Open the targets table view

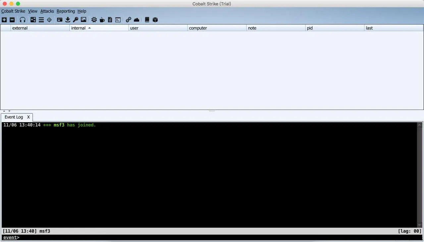[x=49, y=20]
